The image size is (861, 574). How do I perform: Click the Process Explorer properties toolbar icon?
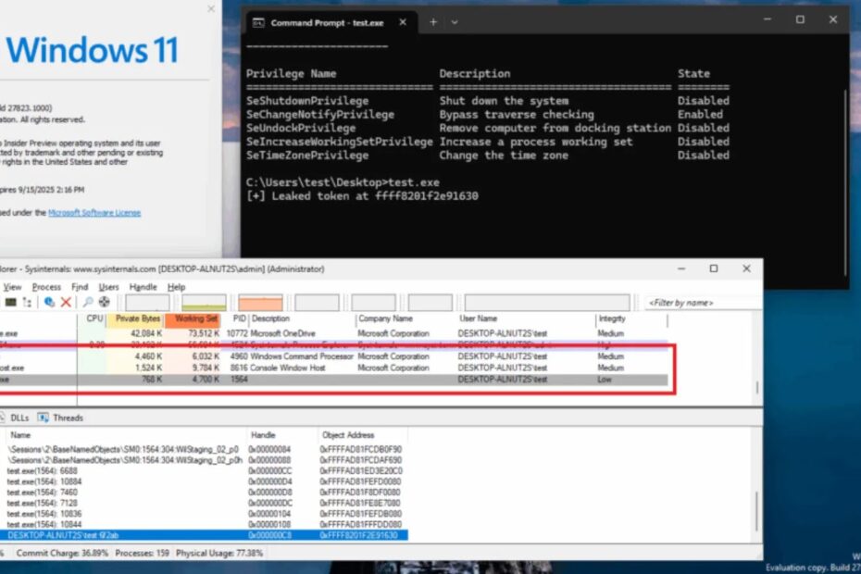49,302
